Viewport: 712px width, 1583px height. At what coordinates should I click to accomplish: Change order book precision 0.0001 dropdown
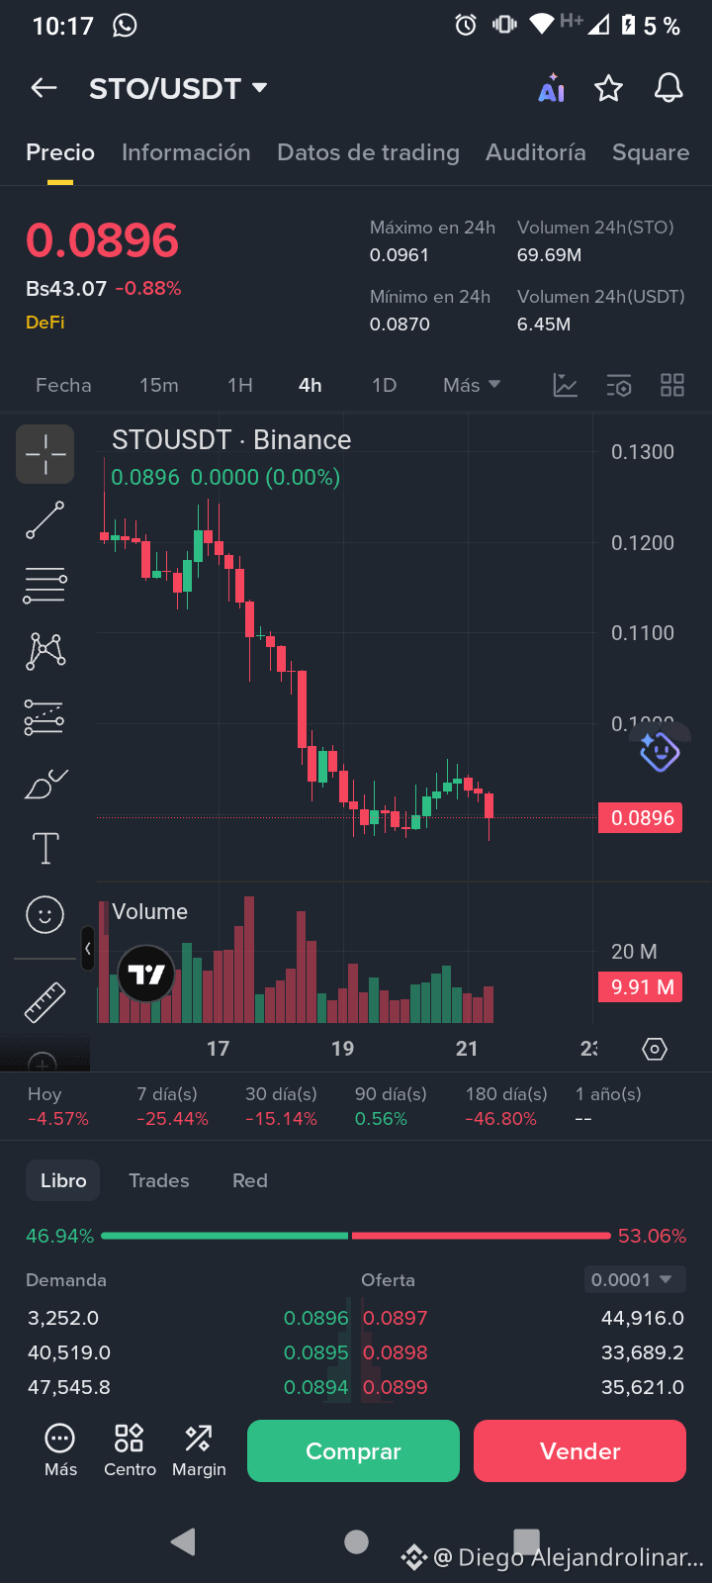pos(632,1279)
